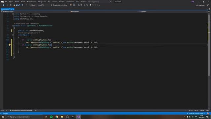Toggle the pin on movement.cs tab

tap(11, 9)
